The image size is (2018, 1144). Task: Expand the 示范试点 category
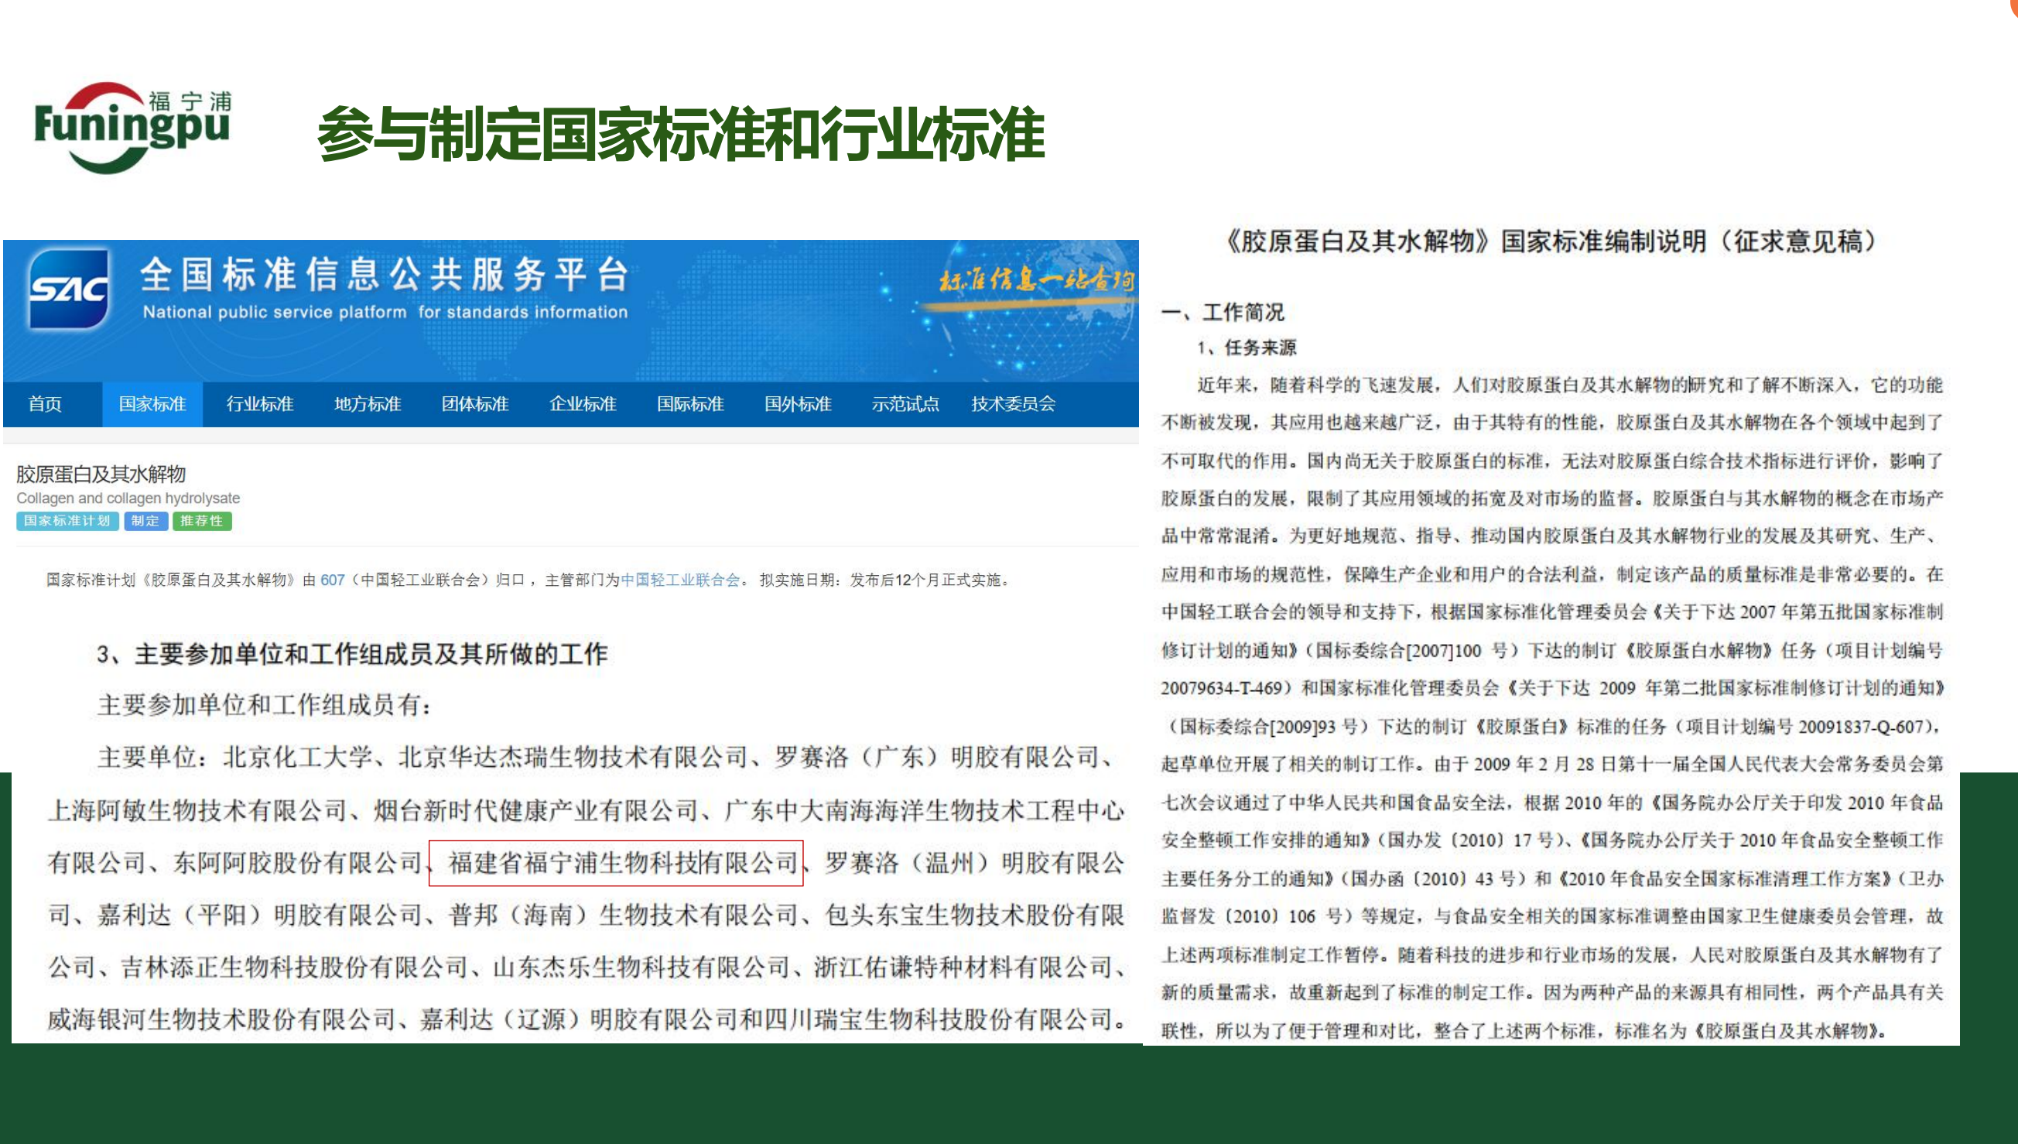click(907, 404)
